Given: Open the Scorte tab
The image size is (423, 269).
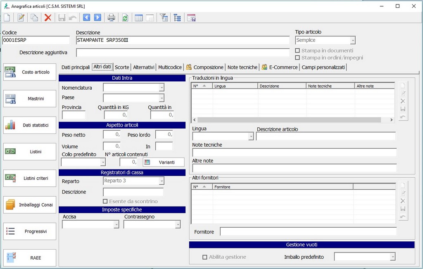Looking at the screenshot, I should click(122, 67).
